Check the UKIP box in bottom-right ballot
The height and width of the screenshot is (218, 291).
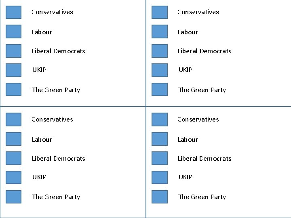(160, 177)
